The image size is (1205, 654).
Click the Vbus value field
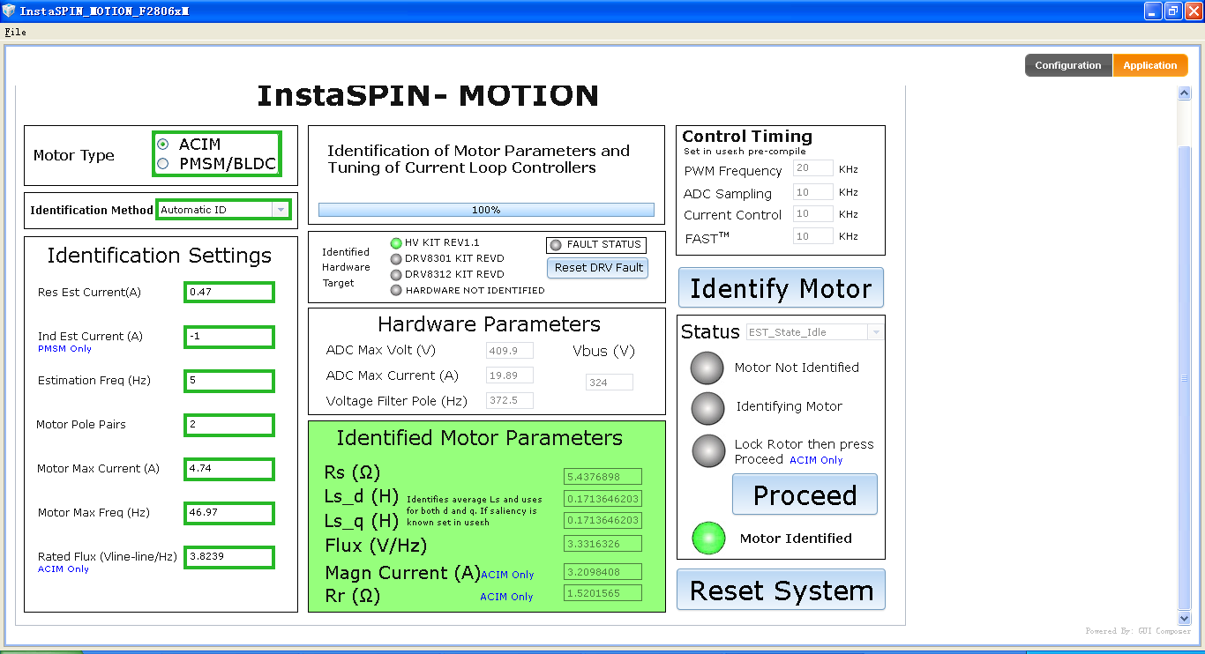pyautogui.click(x=610, y=383)
